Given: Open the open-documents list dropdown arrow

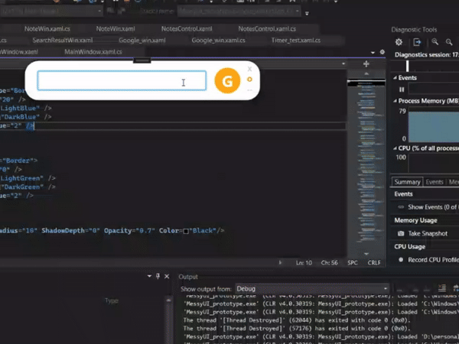Looking at the screenshot, I should 373,52.
